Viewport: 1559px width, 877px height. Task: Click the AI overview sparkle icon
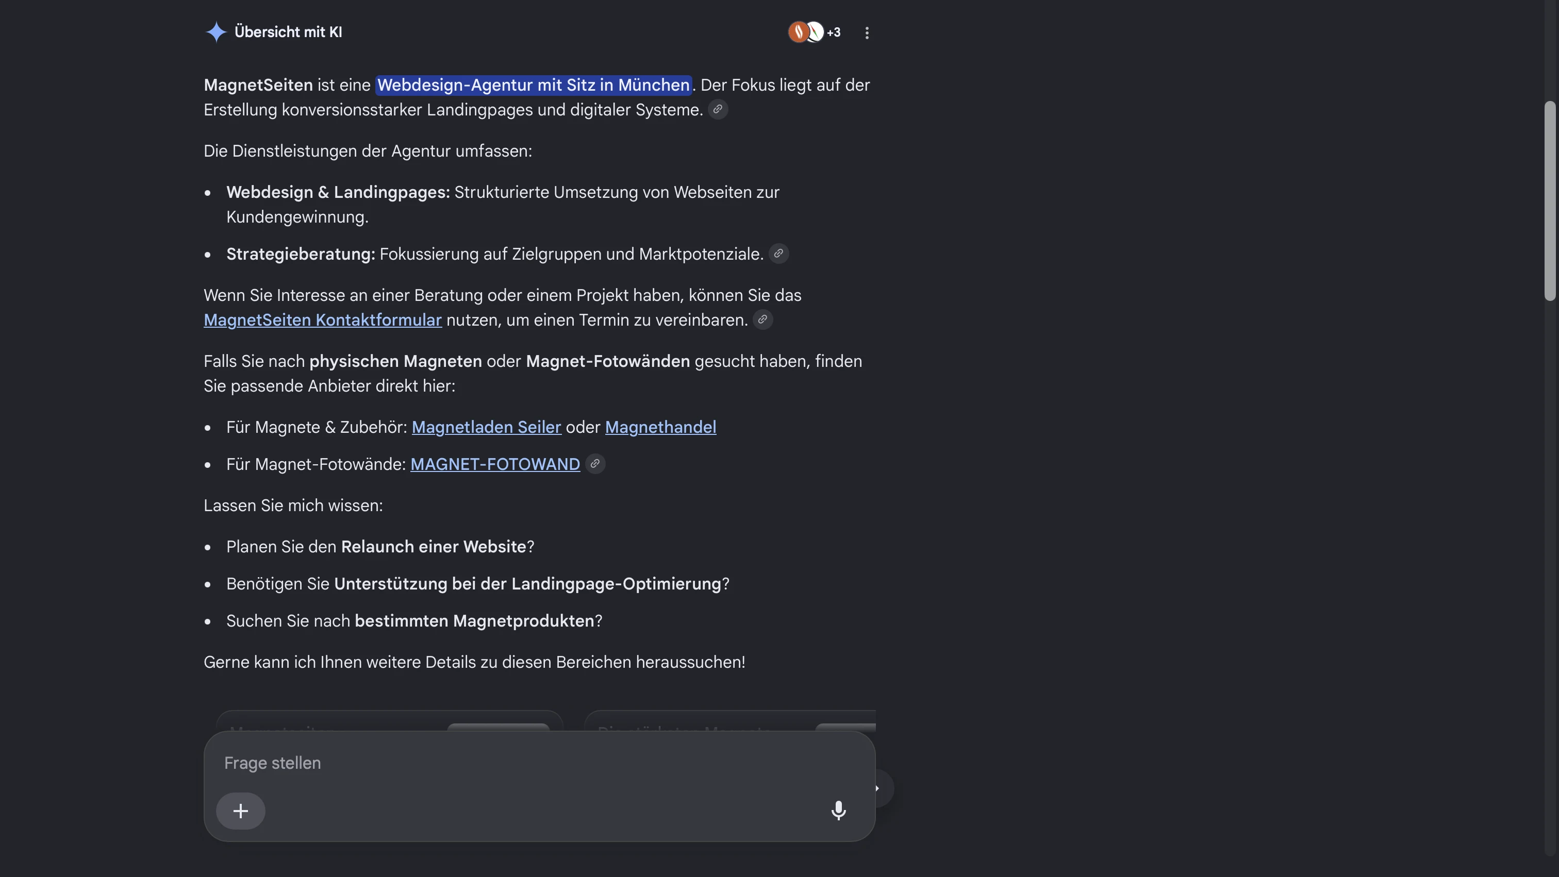[x=216, y=32]
